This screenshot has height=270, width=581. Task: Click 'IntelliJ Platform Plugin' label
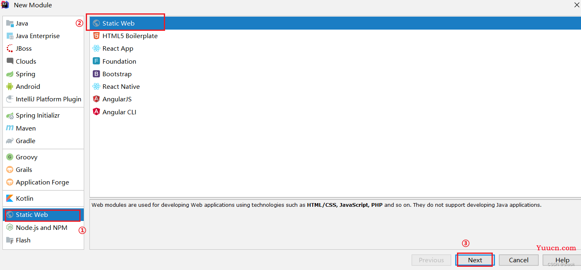pos(49,99)
